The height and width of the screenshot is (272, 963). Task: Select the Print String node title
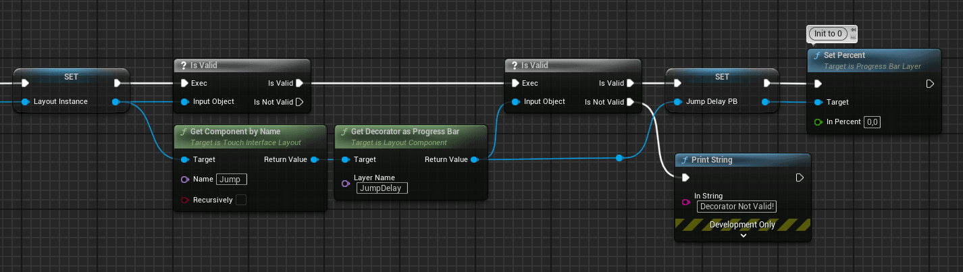point(712,160)
